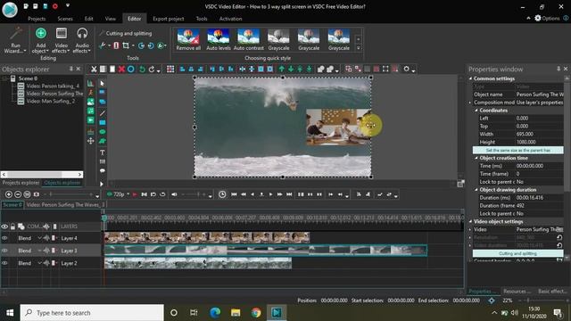The image size is (571, 321).
Task: Collapse the Coordinates section
Action: 476,111
